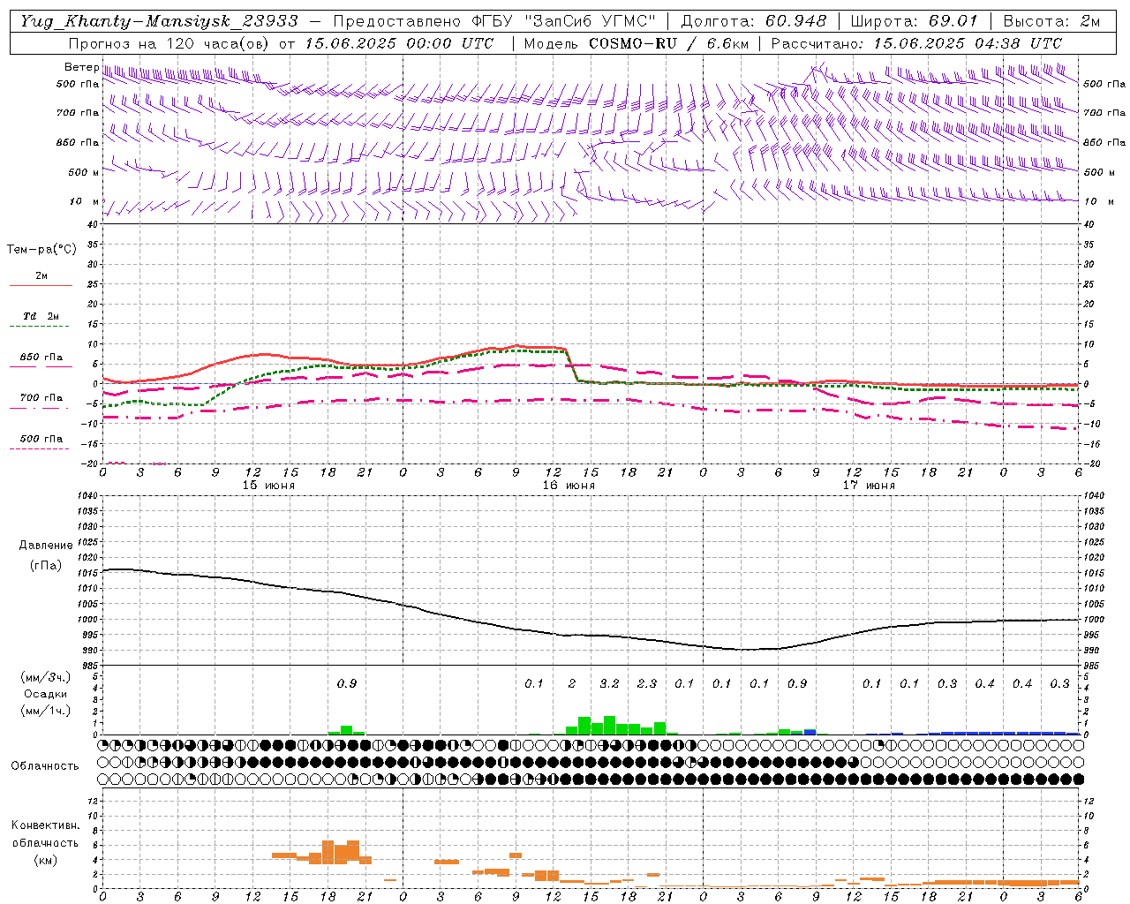Click the Облачность panel label

(x=45, y=766)
